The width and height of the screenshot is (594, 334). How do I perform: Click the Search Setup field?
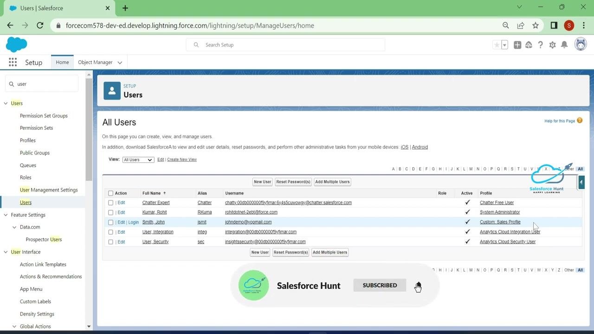tap(285, 45)
